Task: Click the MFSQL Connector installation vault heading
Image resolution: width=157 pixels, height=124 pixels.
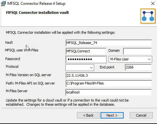Action: [x=37, y=13]
